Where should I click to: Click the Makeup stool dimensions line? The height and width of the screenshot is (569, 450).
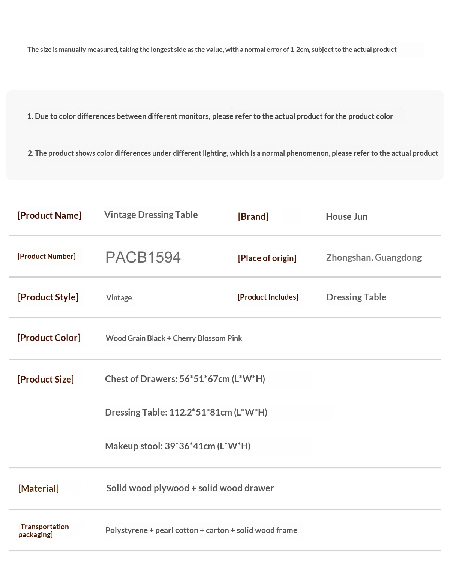tap(178, 446)
